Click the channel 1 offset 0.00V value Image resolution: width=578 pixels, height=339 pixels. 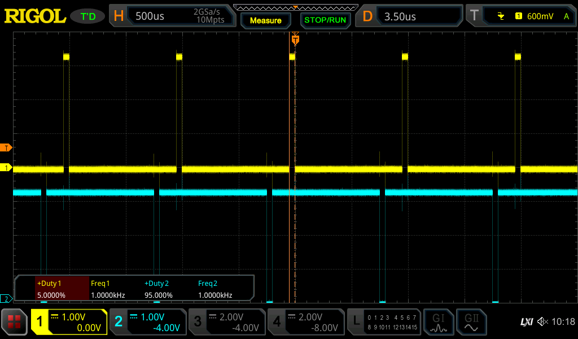[x=89, y=328]
